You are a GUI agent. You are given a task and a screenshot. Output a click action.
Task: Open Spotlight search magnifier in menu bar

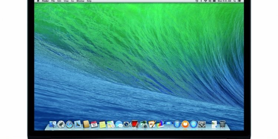pyautogui.click(x=235, y=1)
